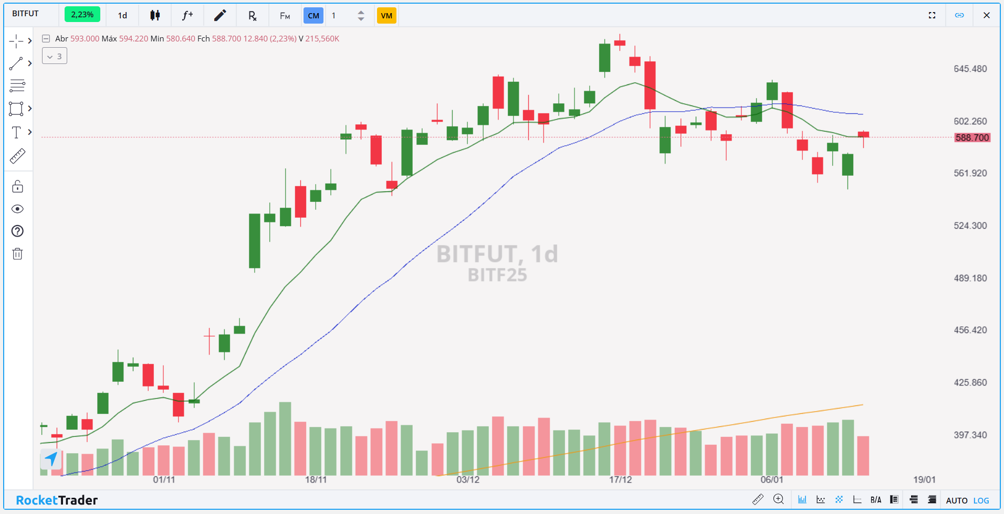Enable LOG price scale

click(981, 501)
